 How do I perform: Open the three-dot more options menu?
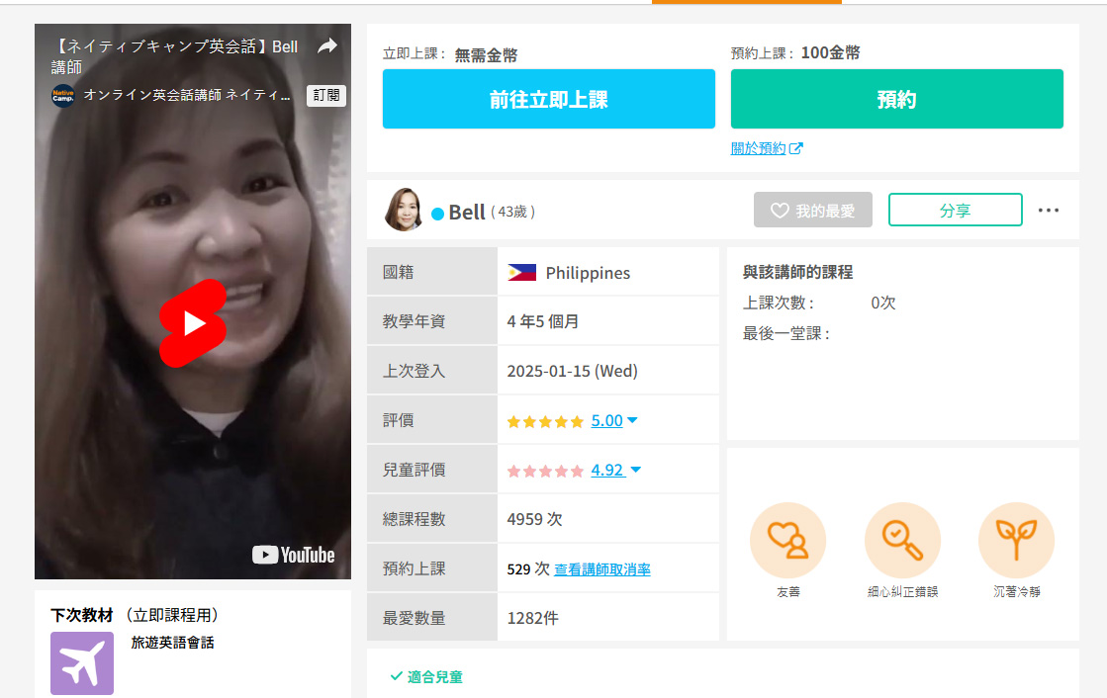[x=1049, y=210]
